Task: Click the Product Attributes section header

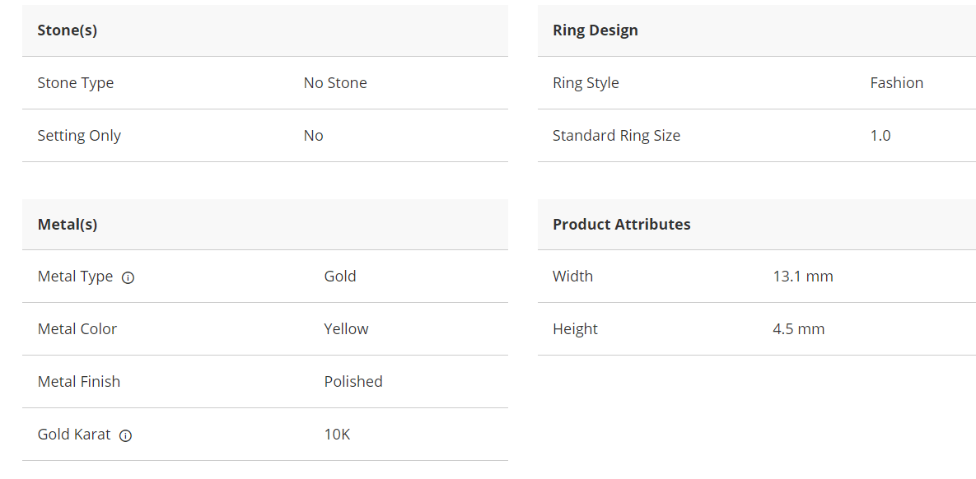Action: [x=621, y=224]
